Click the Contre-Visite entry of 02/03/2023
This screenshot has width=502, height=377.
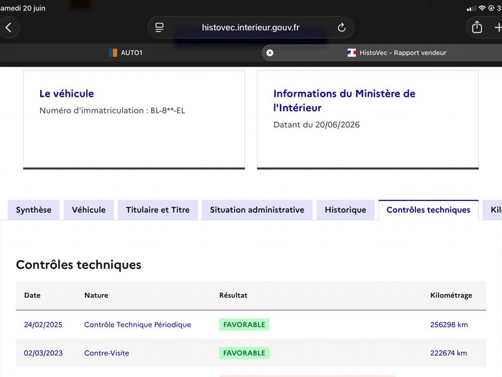(x=107, y=353)
